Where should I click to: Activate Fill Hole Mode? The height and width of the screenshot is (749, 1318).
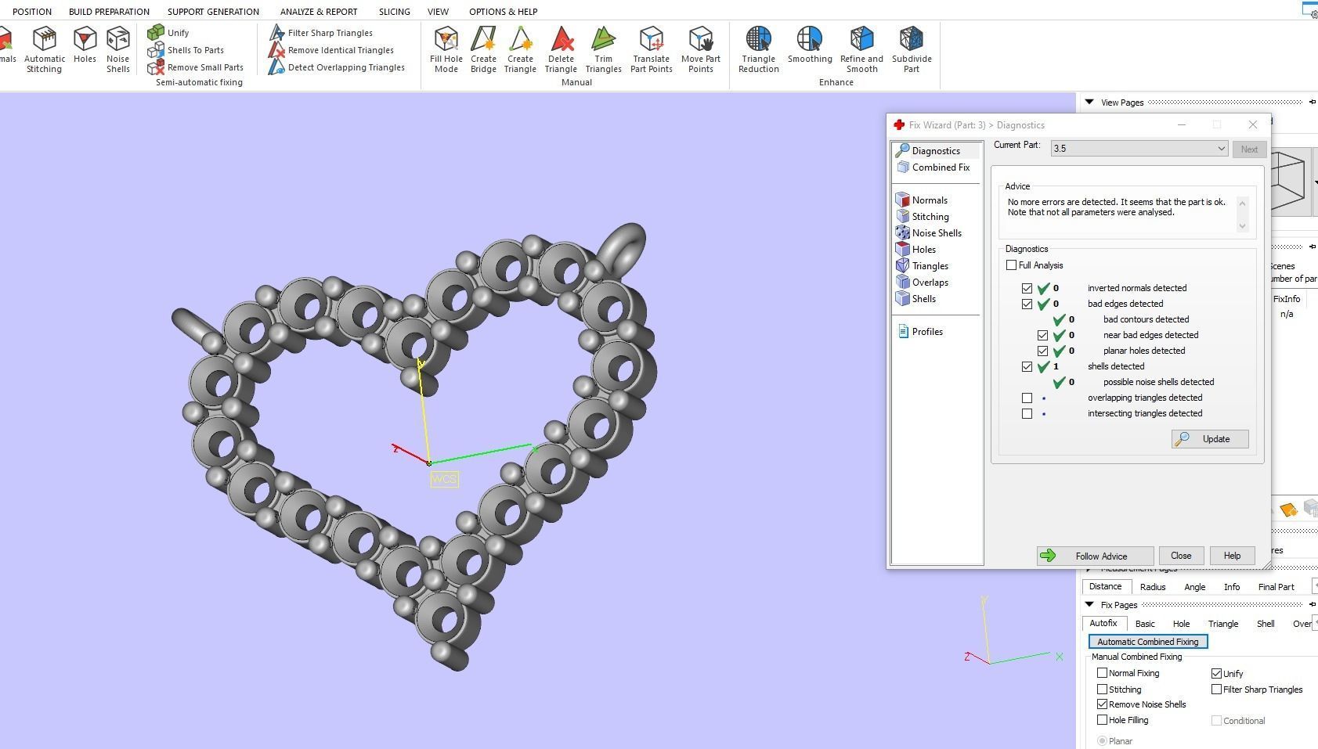pos(446,49)
